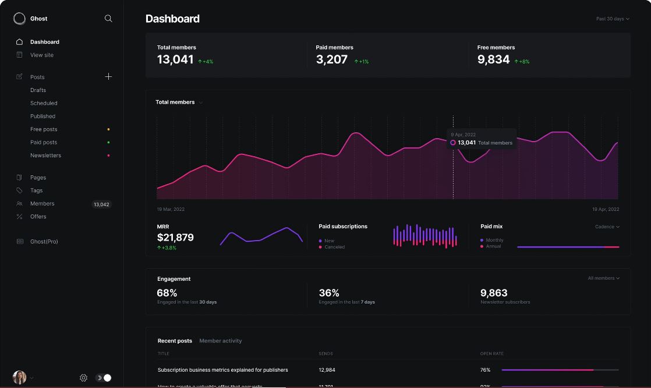Switch to Recent posts tab
Screen dimensions: 651x388
tap(175, 341)
